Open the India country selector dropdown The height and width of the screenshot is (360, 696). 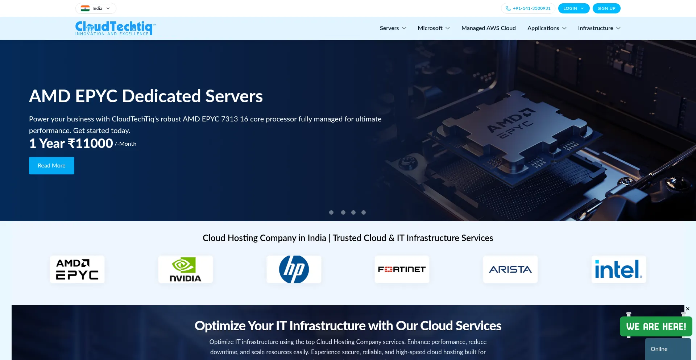96,8
